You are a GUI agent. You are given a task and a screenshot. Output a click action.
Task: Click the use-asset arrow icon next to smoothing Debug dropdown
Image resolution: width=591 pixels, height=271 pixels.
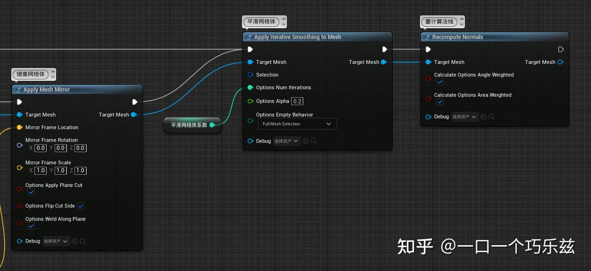tap(306, 141)
